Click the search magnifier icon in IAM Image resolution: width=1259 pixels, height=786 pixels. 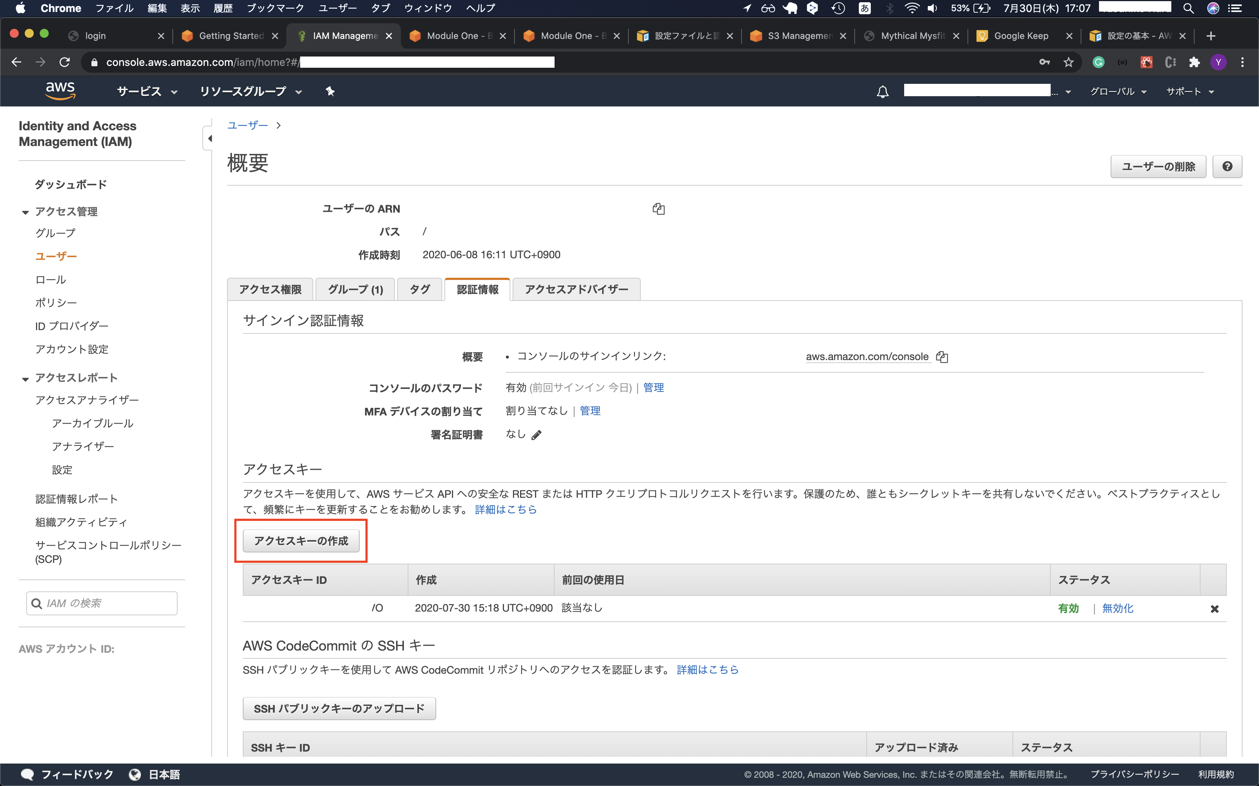coord(36,603)
